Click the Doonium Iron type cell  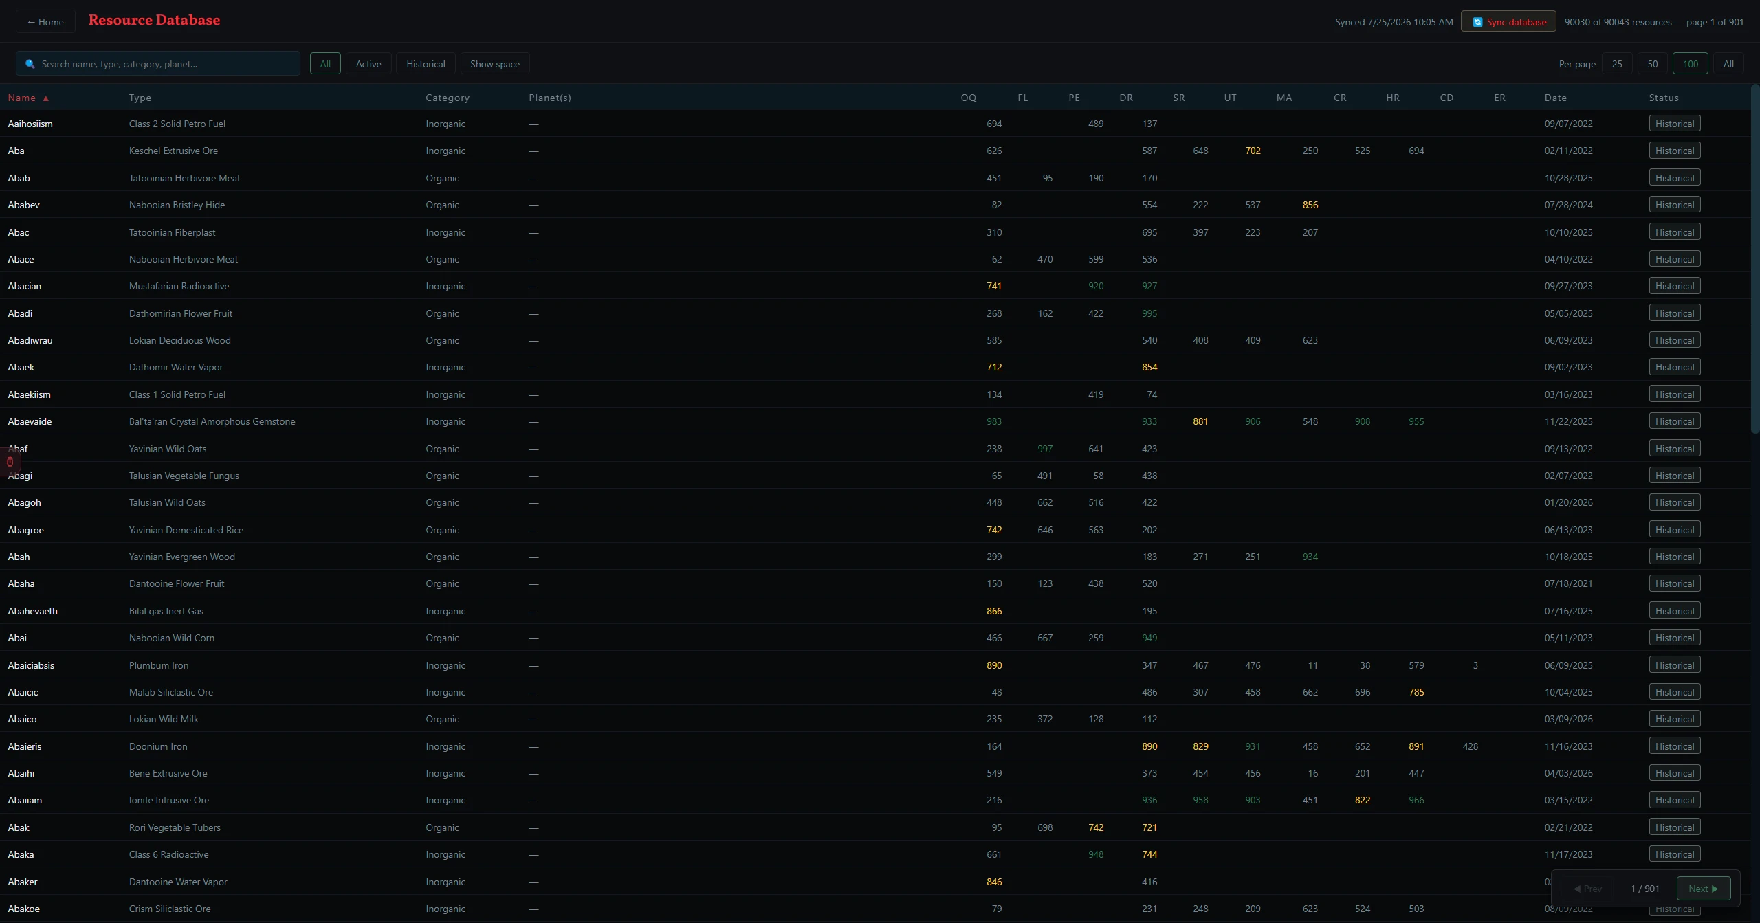[158, 746]
